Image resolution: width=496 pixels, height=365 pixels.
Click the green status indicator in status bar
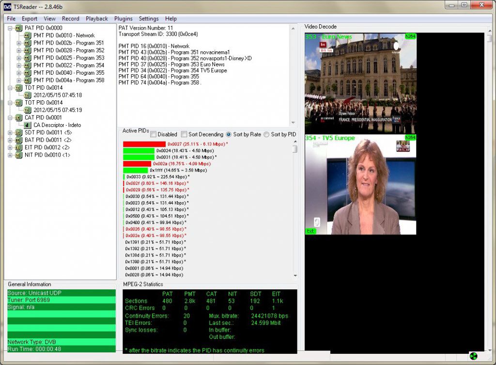coord(474,356)
